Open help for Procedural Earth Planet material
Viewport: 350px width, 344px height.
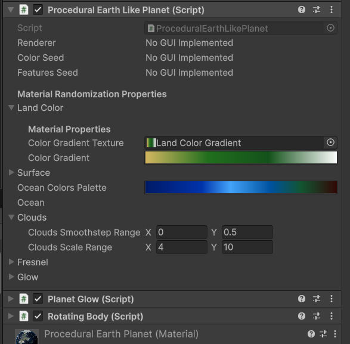click(x=311, y=334)
